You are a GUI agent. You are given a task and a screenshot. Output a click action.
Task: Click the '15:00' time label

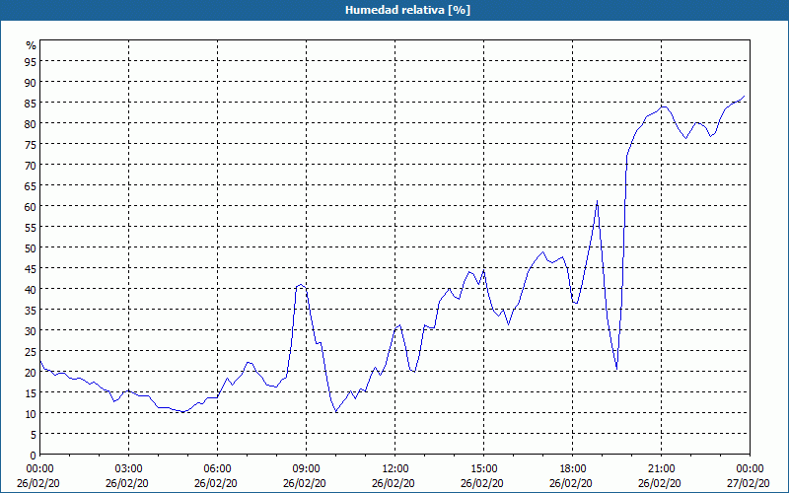click(x=484, y=469)
